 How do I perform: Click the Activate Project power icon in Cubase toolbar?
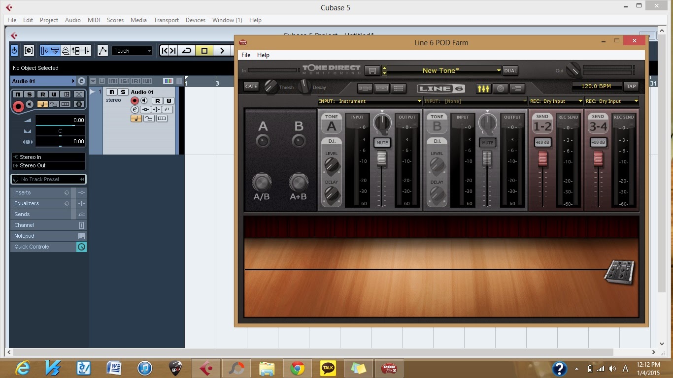tap(14, 50)
